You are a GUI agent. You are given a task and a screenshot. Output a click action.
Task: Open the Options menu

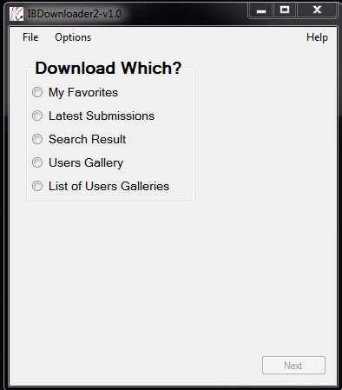point(73,37)
